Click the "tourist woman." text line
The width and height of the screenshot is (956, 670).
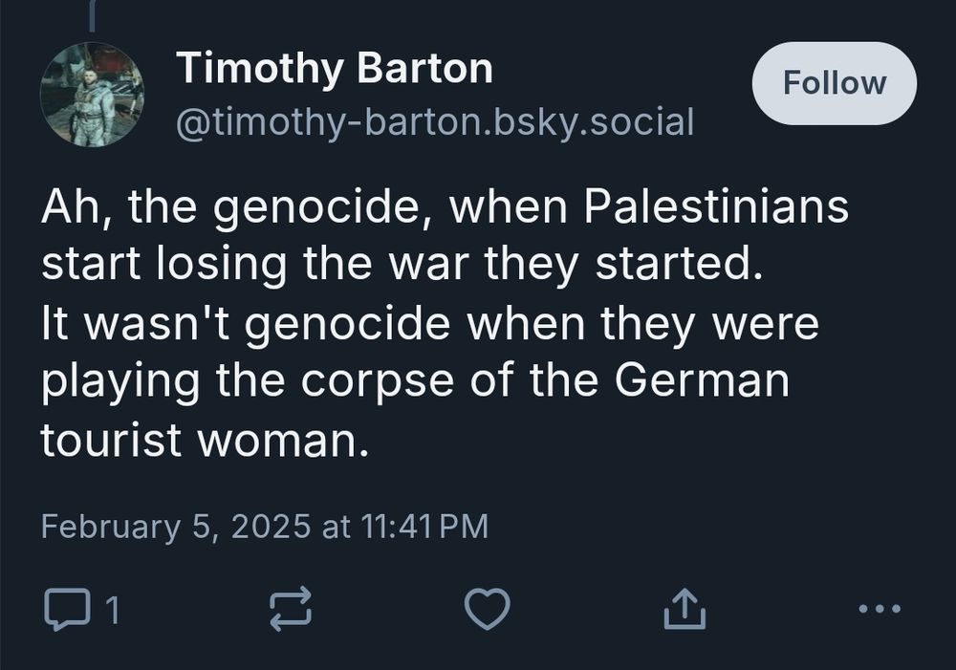click(204, 441)
